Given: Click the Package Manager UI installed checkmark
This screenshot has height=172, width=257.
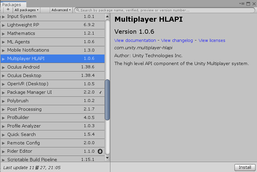Looking at the screenshot, I should (x=100, y=92).
